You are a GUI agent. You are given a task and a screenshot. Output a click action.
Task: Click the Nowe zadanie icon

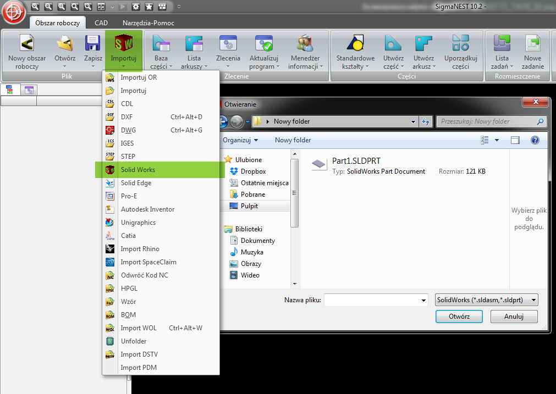click(532, 43)
